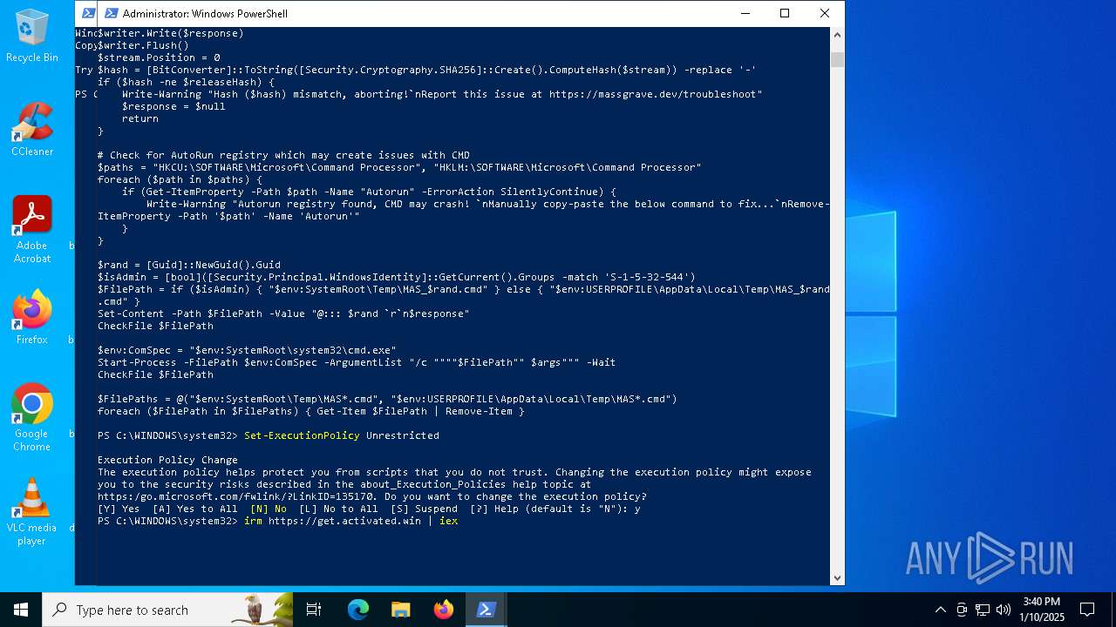Image resolution: width=1116 pixels, height=627 pixels.
Task: Open Adobe Acrobat desktop shortcut
Action: pos(31,229)
